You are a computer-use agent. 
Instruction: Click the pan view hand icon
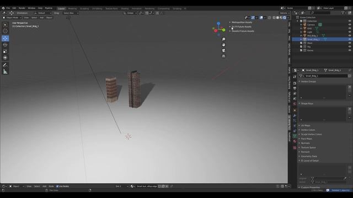tap(223, 45)
